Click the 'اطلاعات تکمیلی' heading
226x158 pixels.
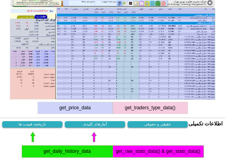206,124
